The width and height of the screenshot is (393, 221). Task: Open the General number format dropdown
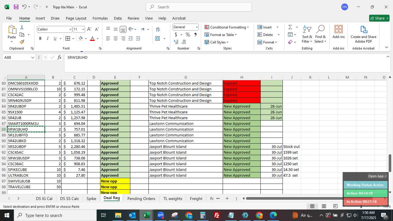197,27
